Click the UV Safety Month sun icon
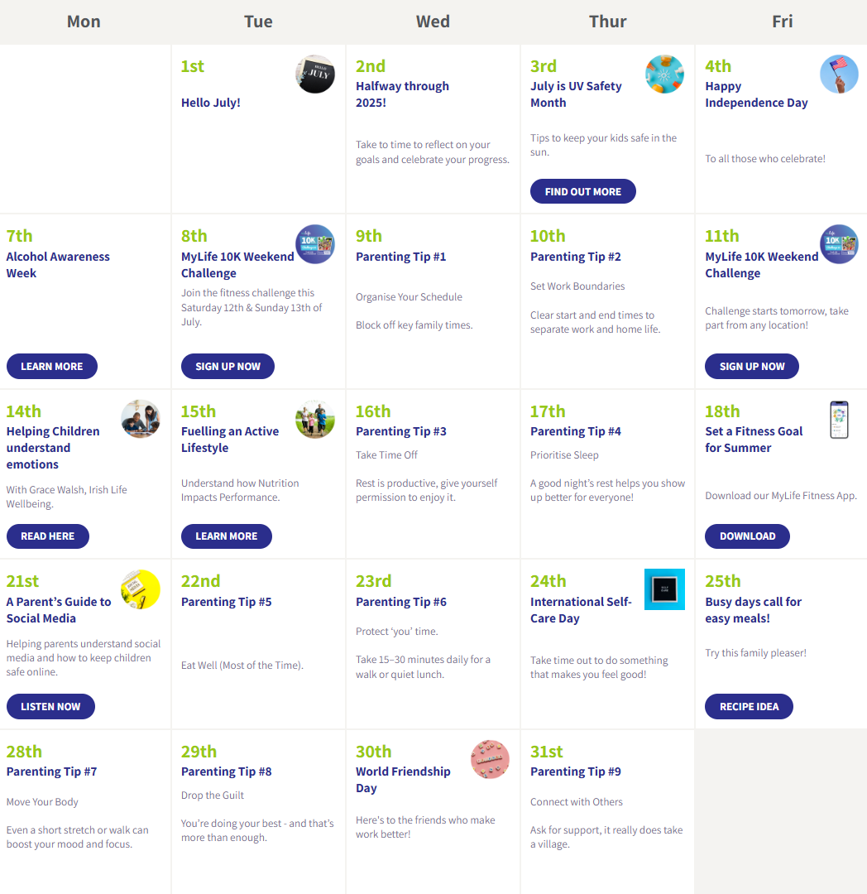The width and height of the screenshot is (867, 894). [664, 74]
